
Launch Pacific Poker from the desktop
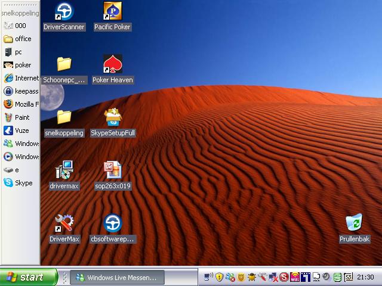coord(112,16)
